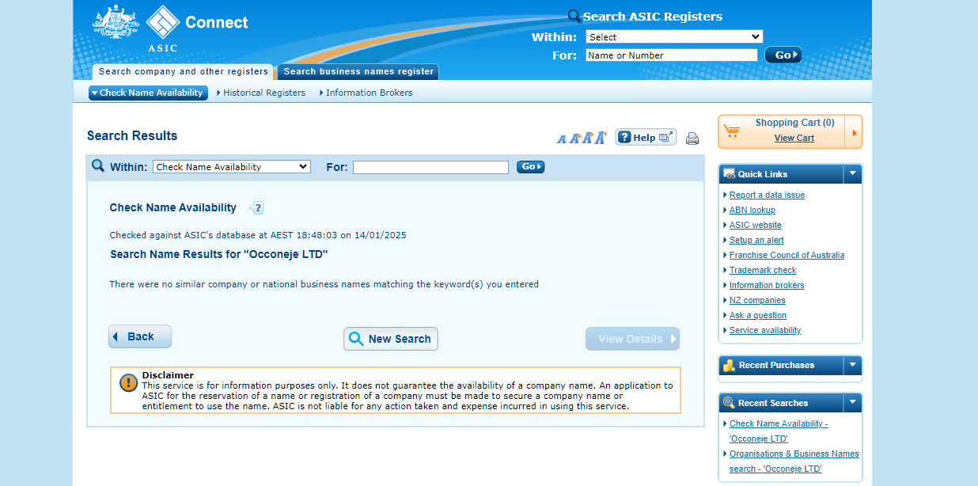
Task: Click the ASIC Connect diamond logo
Action: pos(163,22)
